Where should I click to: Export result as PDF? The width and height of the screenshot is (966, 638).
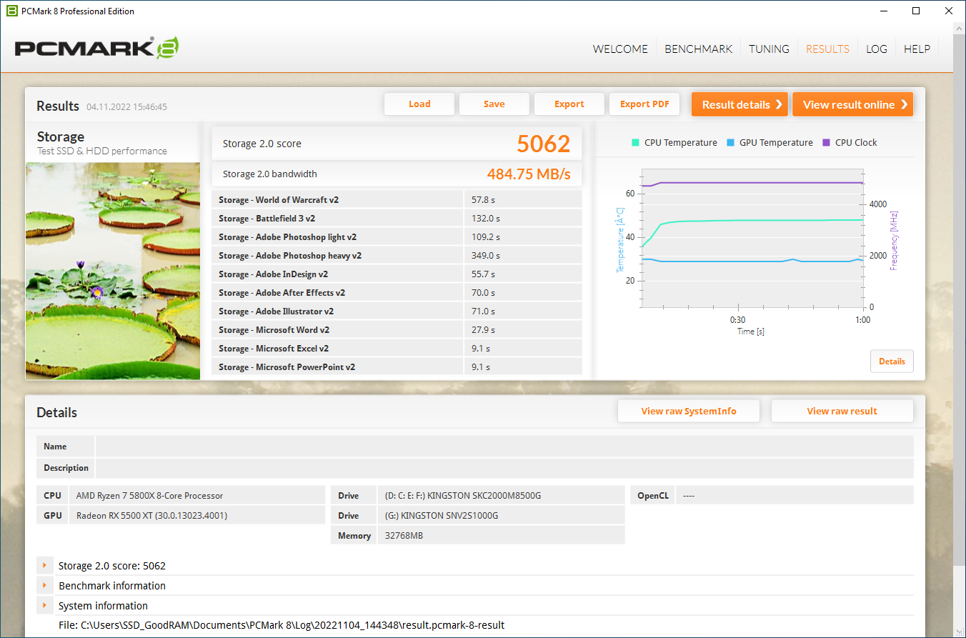tap(644, 104)
